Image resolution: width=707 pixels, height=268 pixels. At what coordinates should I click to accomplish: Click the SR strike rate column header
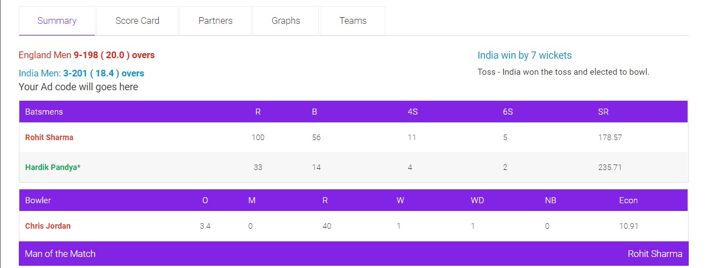tap(603, 112)
